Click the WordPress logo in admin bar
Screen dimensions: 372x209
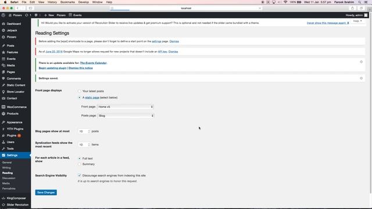(3, 15)
